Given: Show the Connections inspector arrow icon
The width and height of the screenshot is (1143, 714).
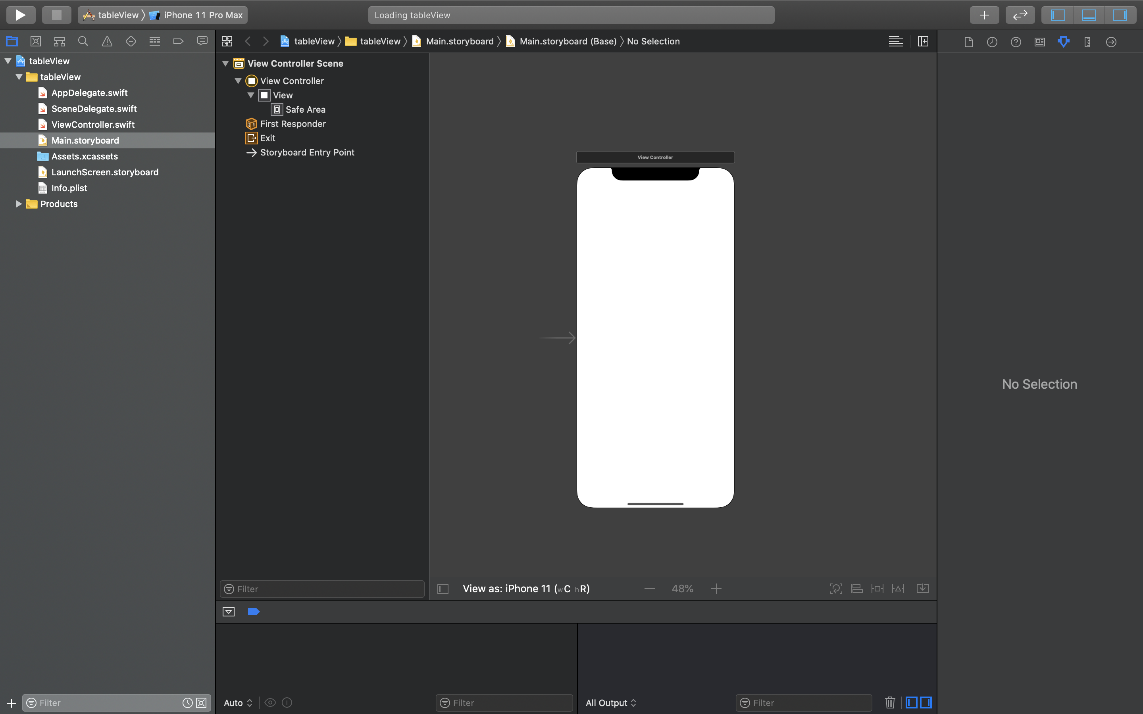Looking at the screenshot, I should [x=1111, y=42].
